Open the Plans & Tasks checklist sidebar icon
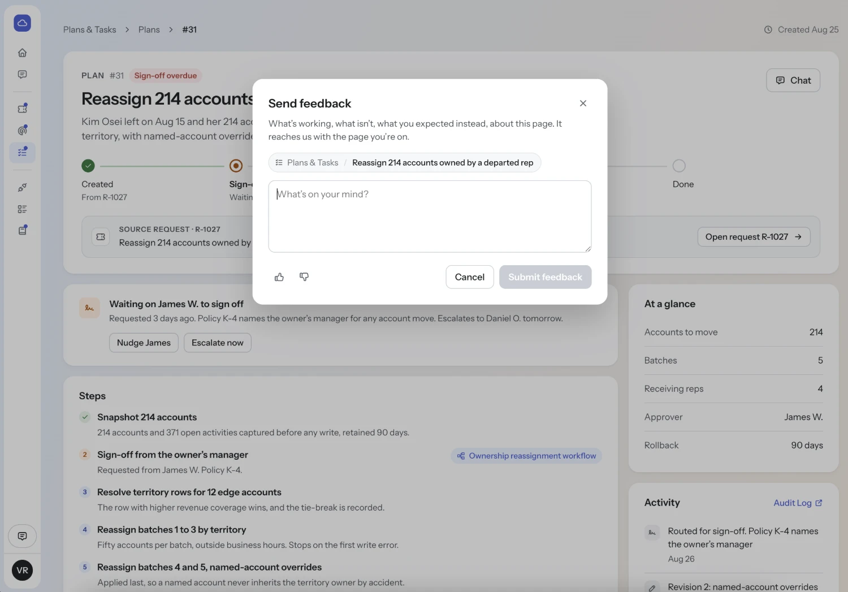Screen dimensions: 848x592 [x=22, y=152]
